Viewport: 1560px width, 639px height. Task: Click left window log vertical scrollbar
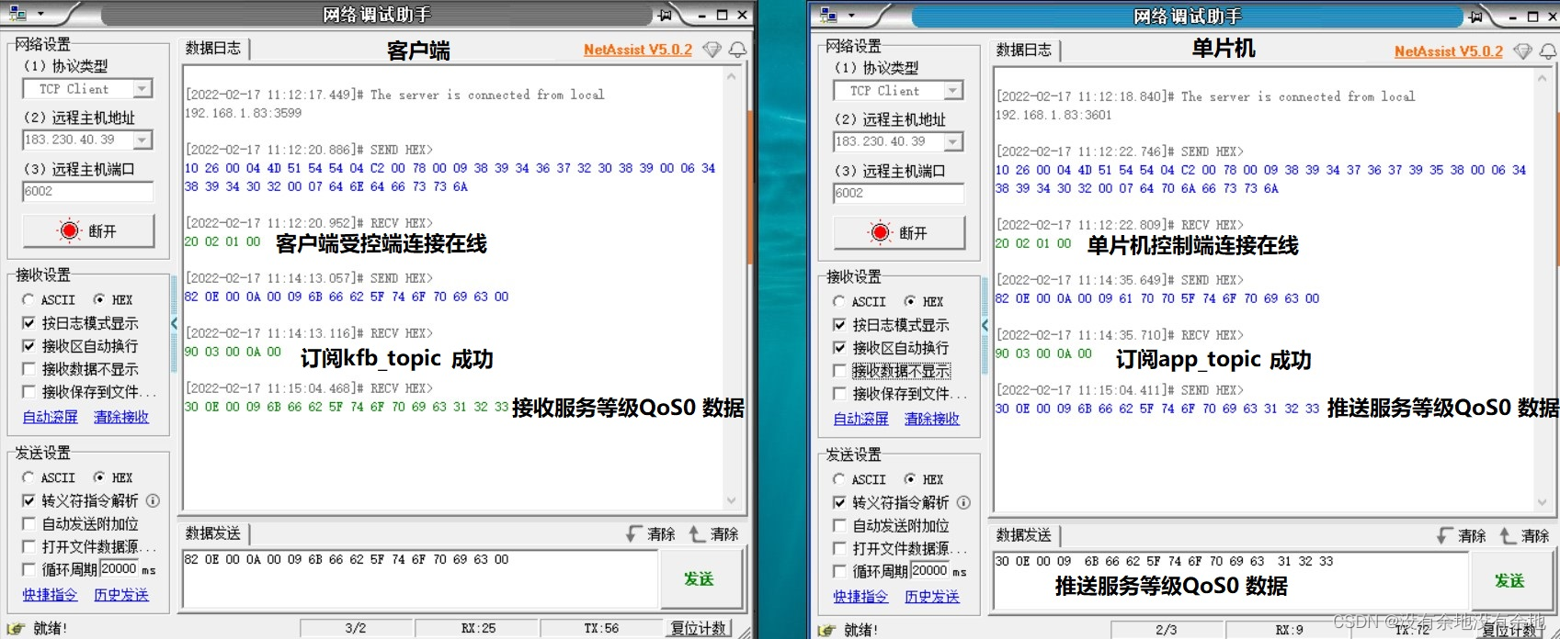tap(732, 289)
